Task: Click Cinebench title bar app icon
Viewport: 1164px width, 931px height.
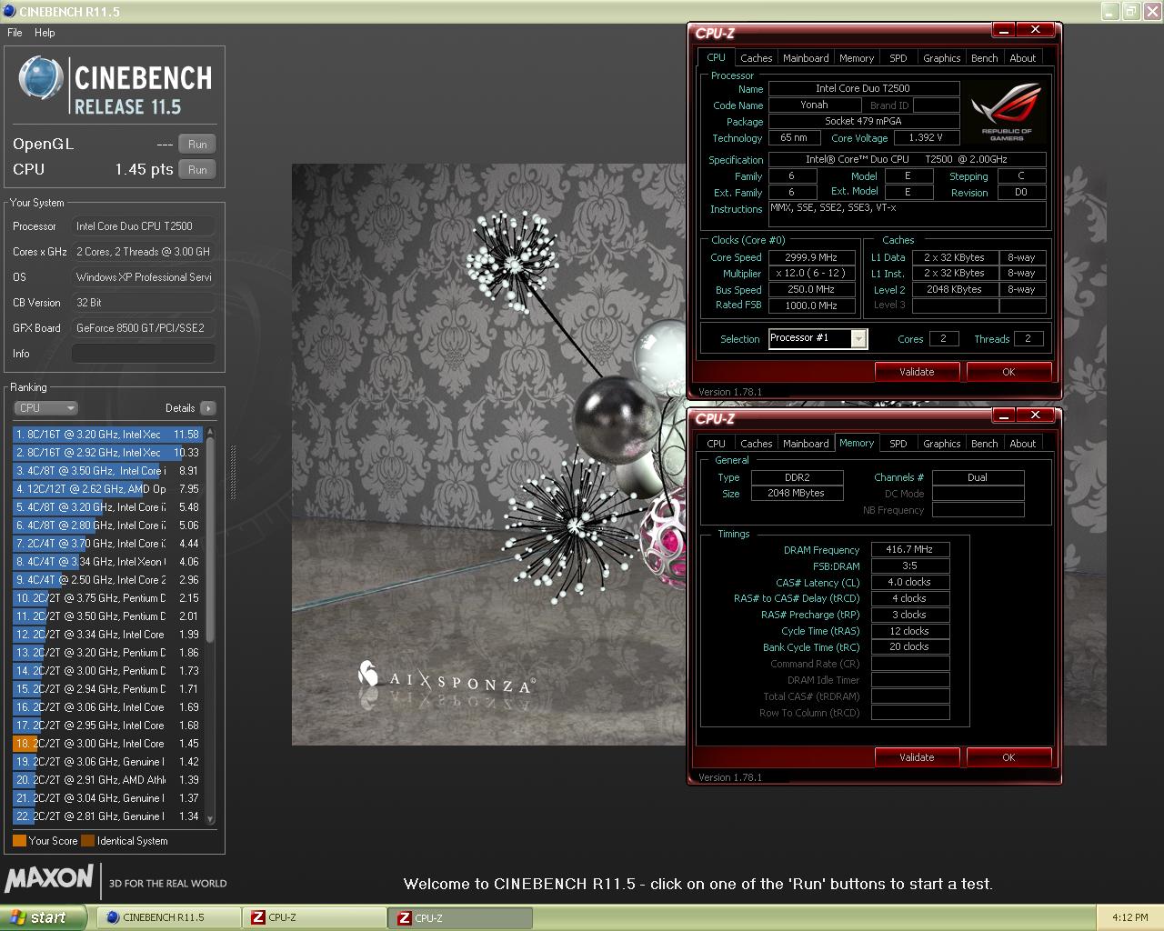Action: [9, 11]
